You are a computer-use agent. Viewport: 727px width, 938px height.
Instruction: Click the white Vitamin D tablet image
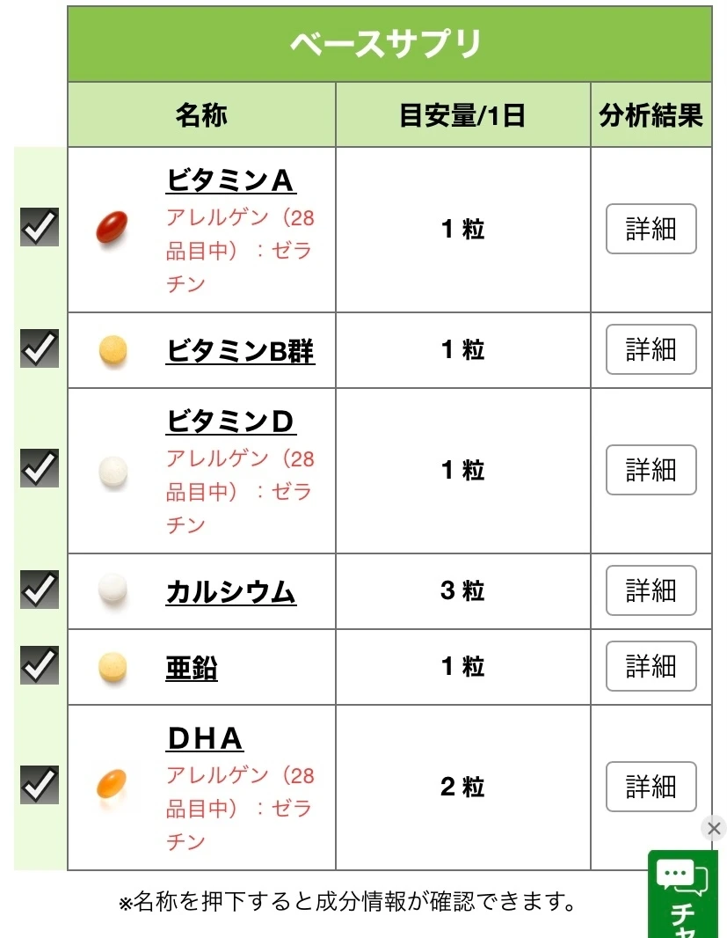pyautogui.click(x=113, y=471)
